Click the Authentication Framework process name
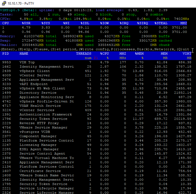Screen dimensions: 196x194 coord(46,114)
